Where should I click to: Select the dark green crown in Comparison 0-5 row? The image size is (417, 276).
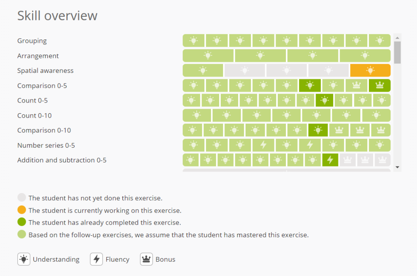[380, 85]
